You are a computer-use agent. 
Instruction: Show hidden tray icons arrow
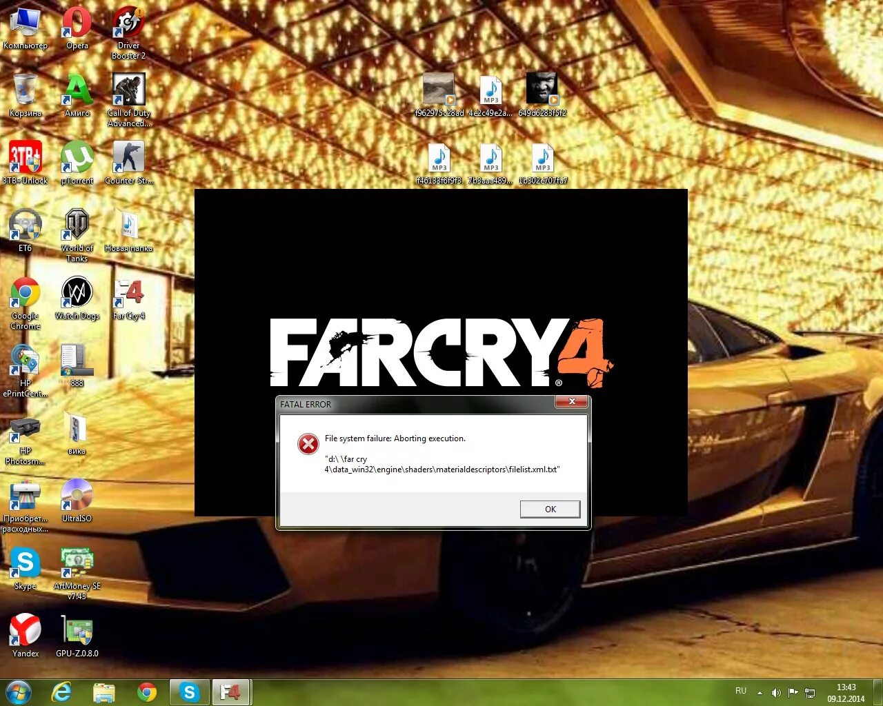[x=760, y=693]
